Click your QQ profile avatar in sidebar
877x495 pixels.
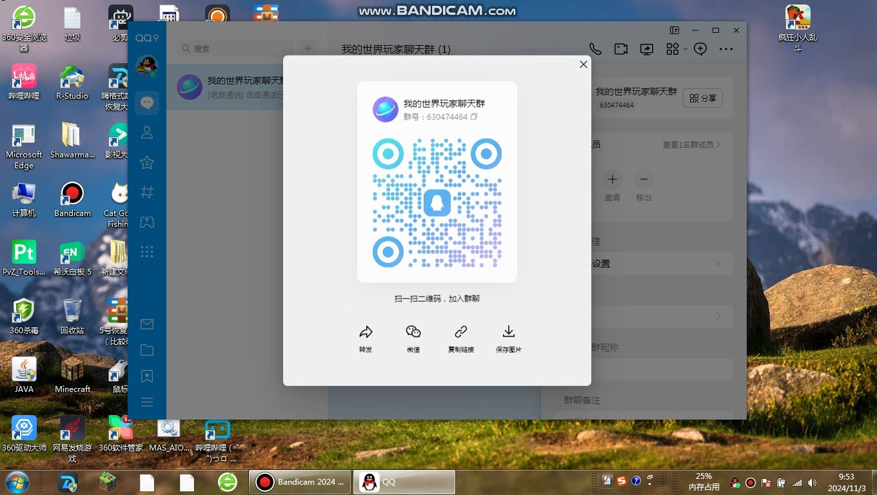pos(147,66)
